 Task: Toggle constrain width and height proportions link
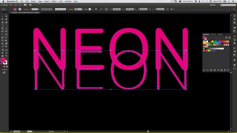coord(150,9)
